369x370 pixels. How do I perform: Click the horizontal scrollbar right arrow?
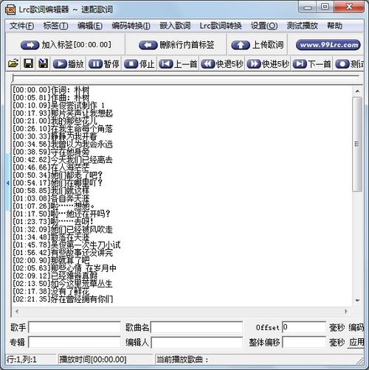pyautogui.click(x=346, y=311)
